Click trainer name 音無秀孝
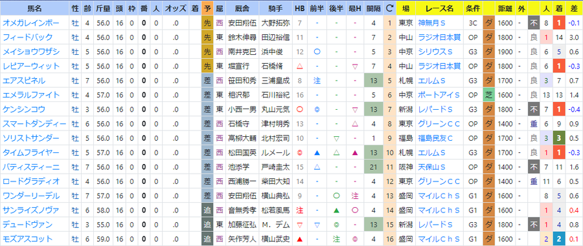The height and width of the screenshot is (246, 583). (x=242, y=210)
